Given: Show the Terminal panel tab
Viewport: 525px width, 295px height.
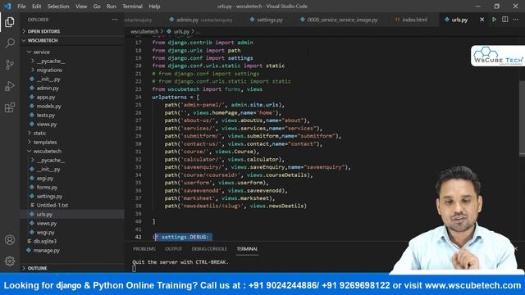Looking at the screenshot, I should pyautogui.click(x=247, y=249).
